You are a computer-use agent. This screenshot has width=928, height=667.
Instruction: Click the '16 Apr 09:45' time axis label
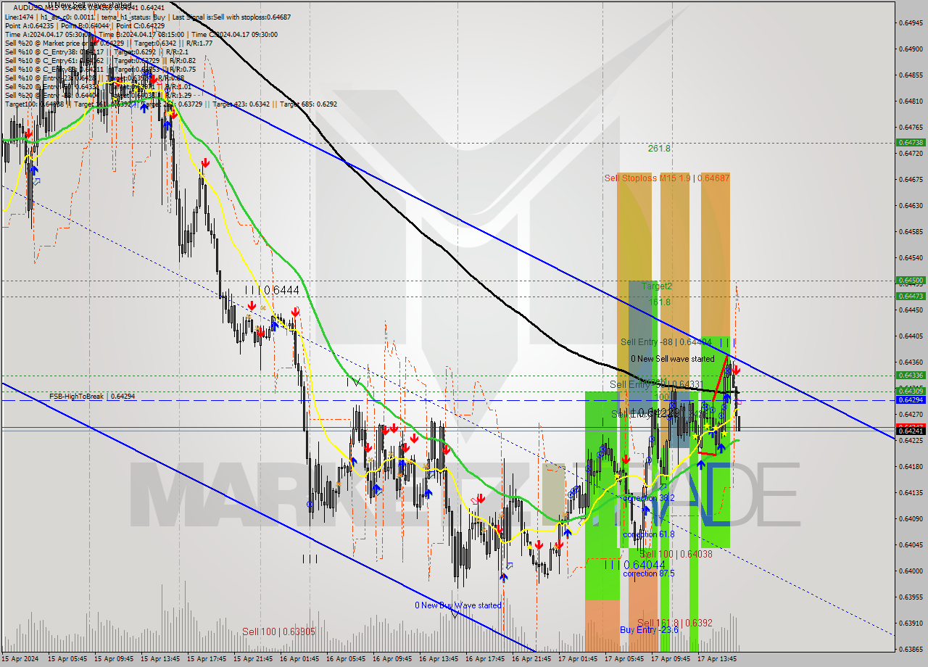[x=391, y=659]
